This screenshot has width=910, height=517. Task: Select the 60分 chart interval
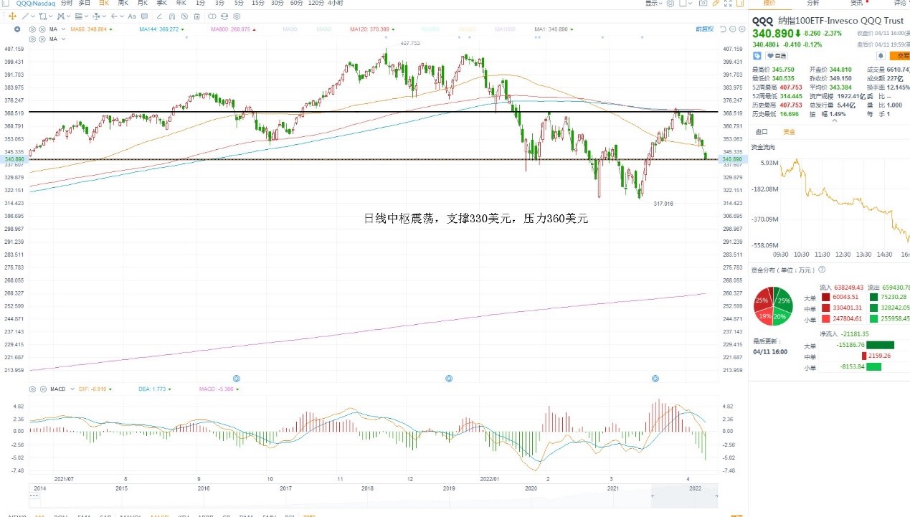coord(296,4)
